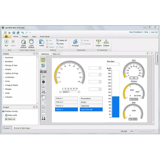This screenshot has height=160, width=160.
Task: Click Select All in the Editing group
Action: click(x=61, y=40)
